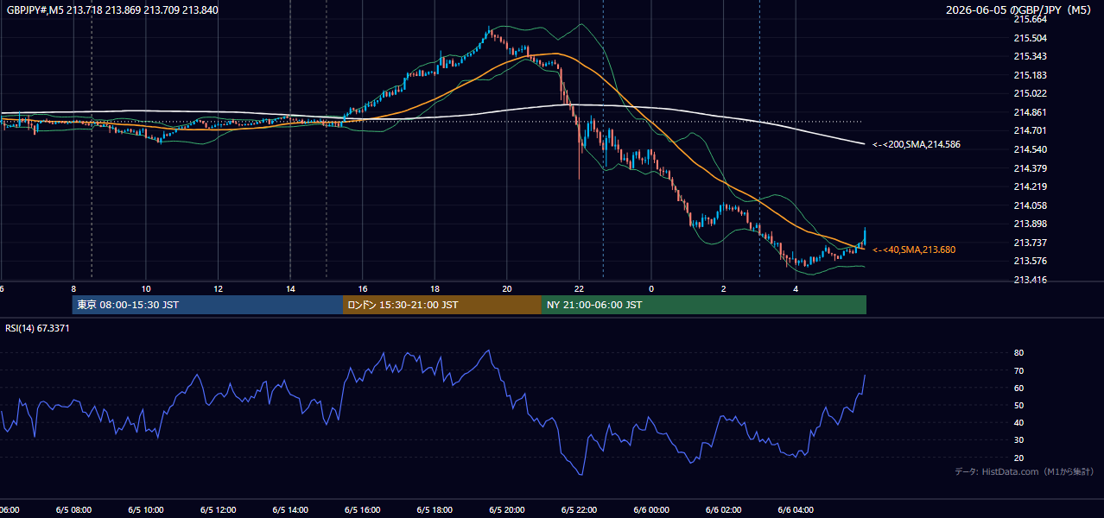Click the 6/5 20:00 time axis label
This screenshot has width=1104, height=518.
(x=507, y=510)
